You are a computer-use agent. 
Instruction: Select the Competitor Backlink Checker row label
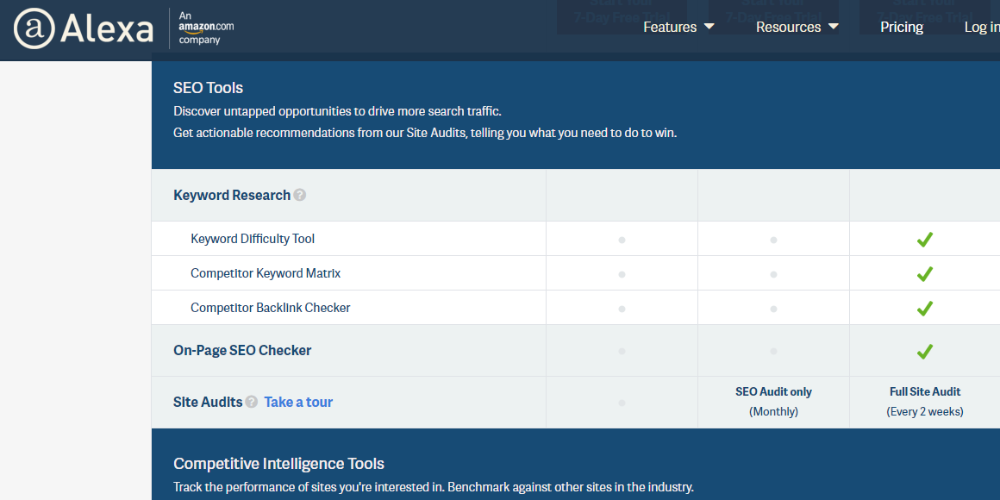[x=271, y=308]
